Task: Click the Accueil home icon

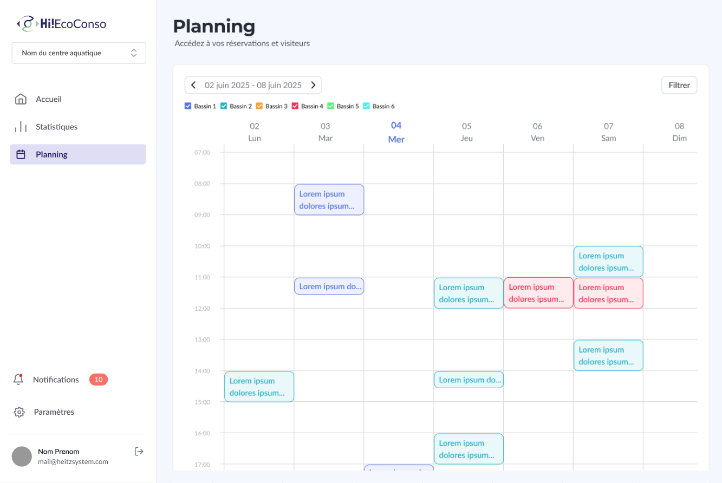Action: tap(21, 99)
